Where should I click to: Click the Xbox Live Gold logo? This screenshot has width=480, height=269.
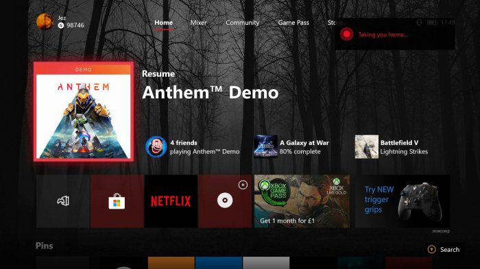(x=337, y=187)
